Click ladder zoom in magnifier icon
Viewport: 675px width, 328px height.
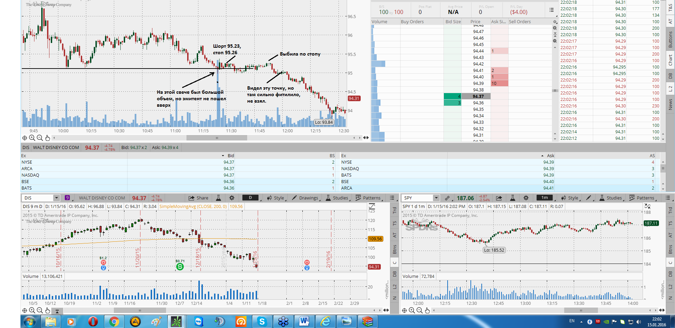(x=555, y=28)
